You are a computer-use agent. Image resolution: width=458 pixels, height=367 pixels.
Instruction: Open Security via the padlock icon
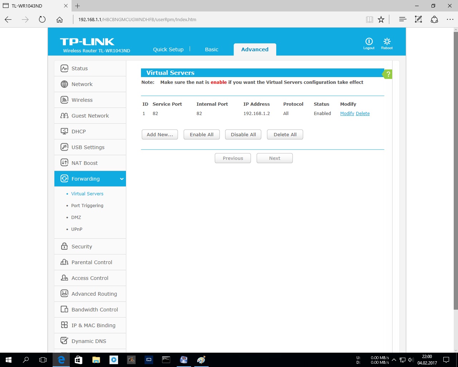pos(64,247)
